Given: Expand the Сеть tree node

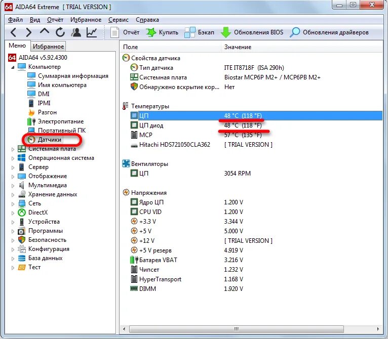Looking at the screenshot, I should coord(13,204).
